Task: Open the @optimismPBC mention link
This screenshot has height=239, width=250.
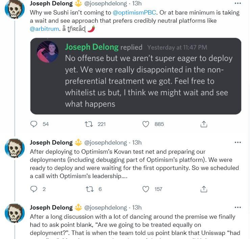Action: (x=134, y=13)
